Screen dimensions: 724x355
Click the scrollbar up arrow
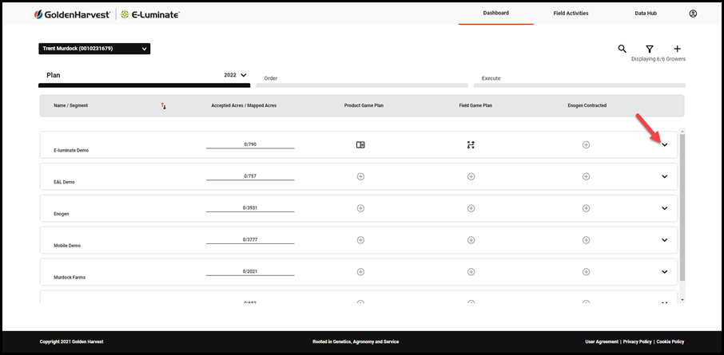click(x=682, y=131)
